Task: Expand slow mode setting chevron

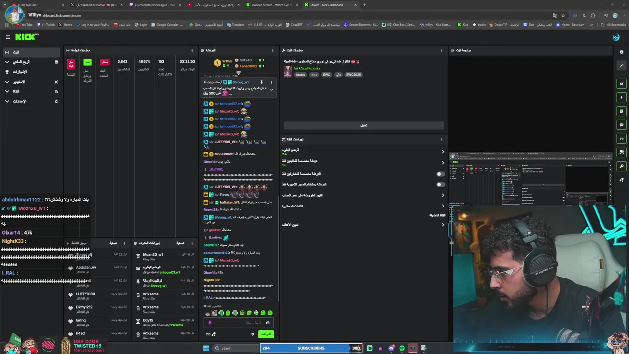Action: point(443,152)
